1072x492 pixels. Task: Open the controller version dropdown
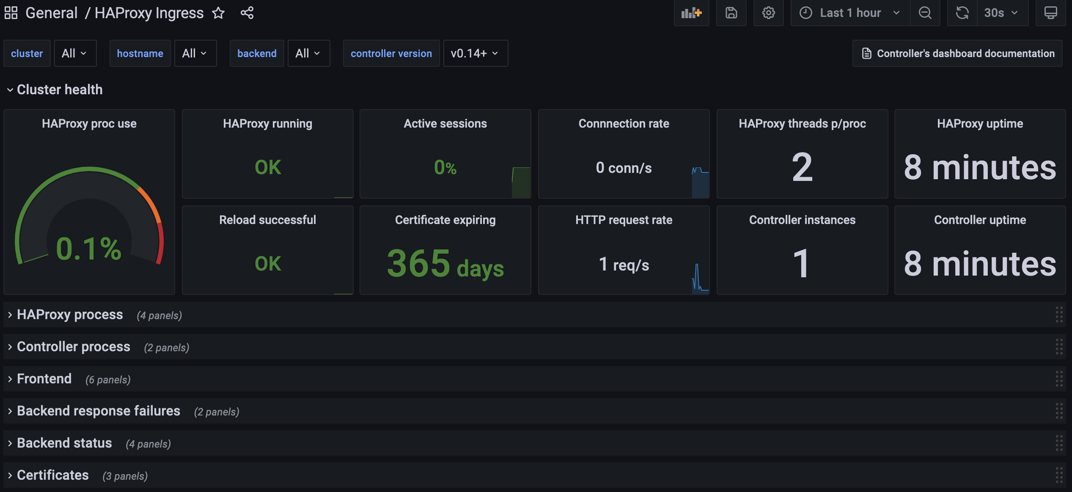[x=475, y=53]
